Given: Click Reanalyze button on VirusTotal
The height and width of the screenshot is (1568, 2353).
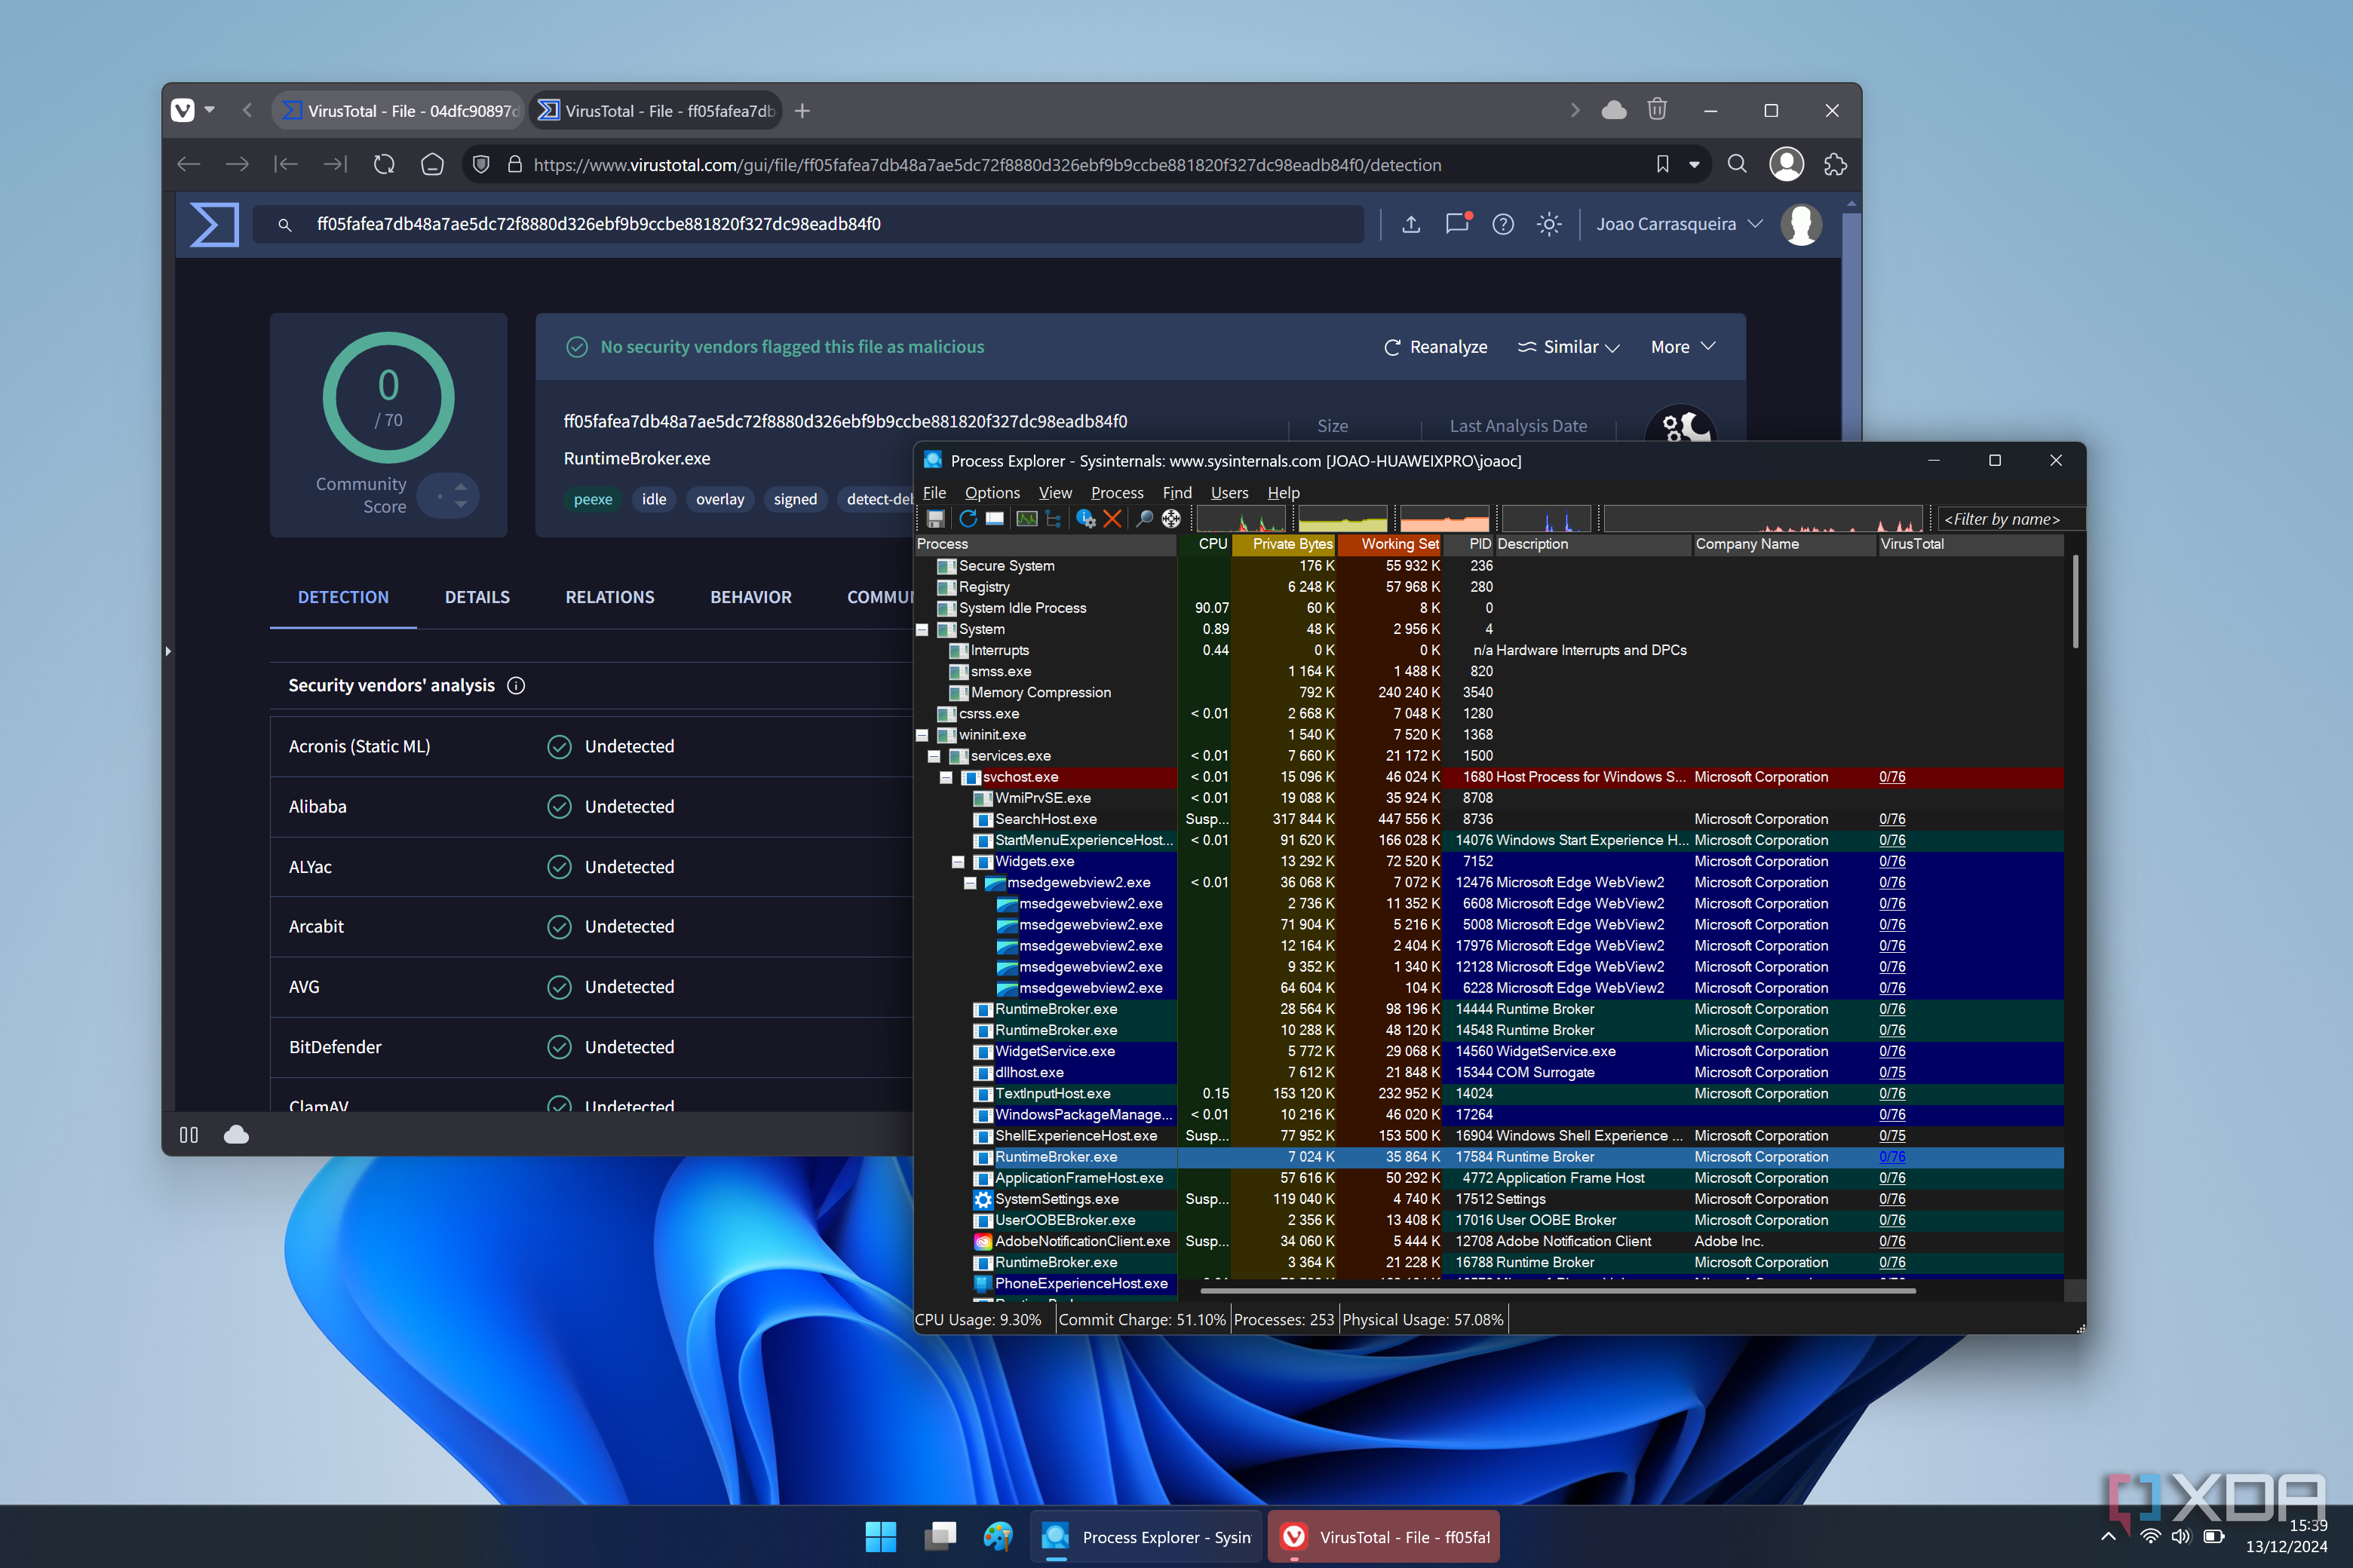Looking at the screenshot, I should (1434, 347).
